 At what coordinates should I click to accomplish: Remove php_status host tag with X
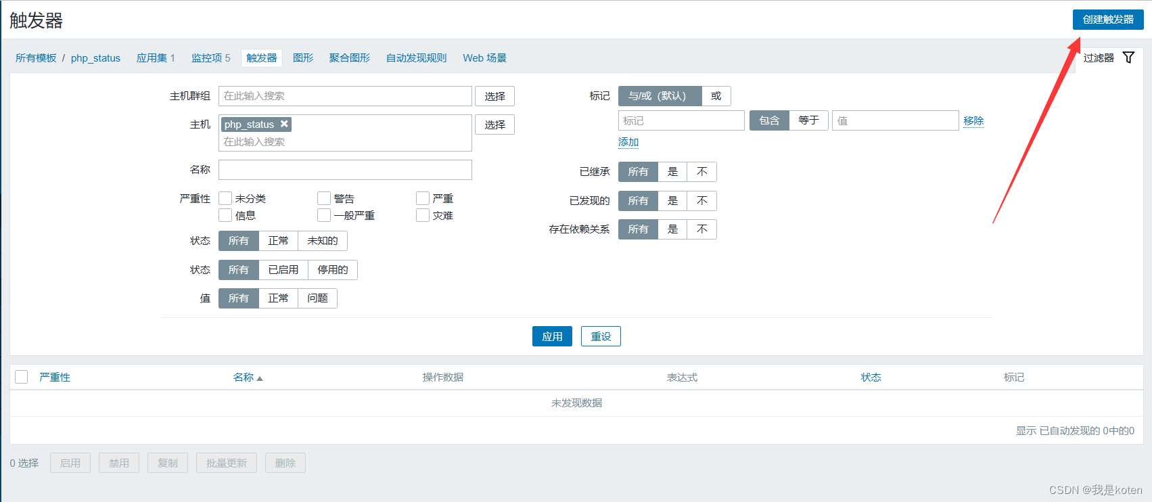coord(285,124)
